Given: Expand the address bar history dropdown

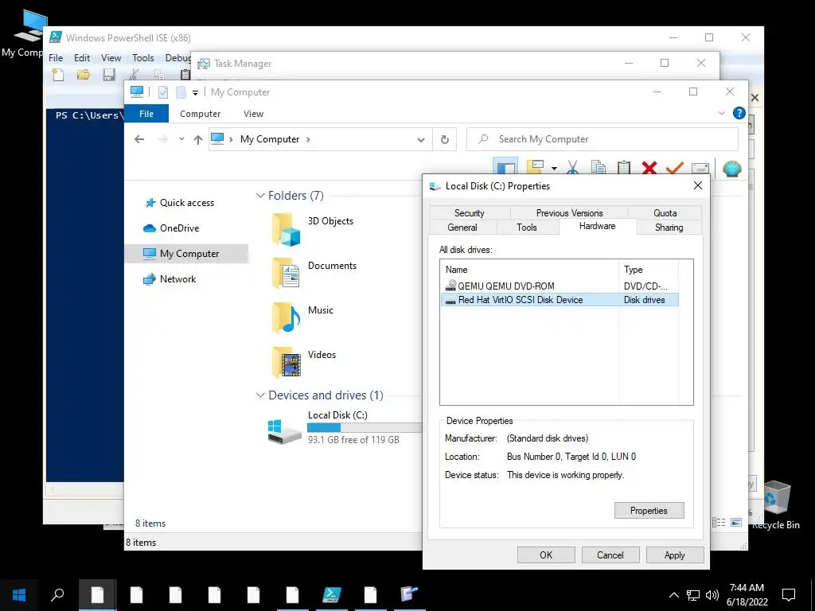Looking at the screenshot, I should click(x=421, y=139).
